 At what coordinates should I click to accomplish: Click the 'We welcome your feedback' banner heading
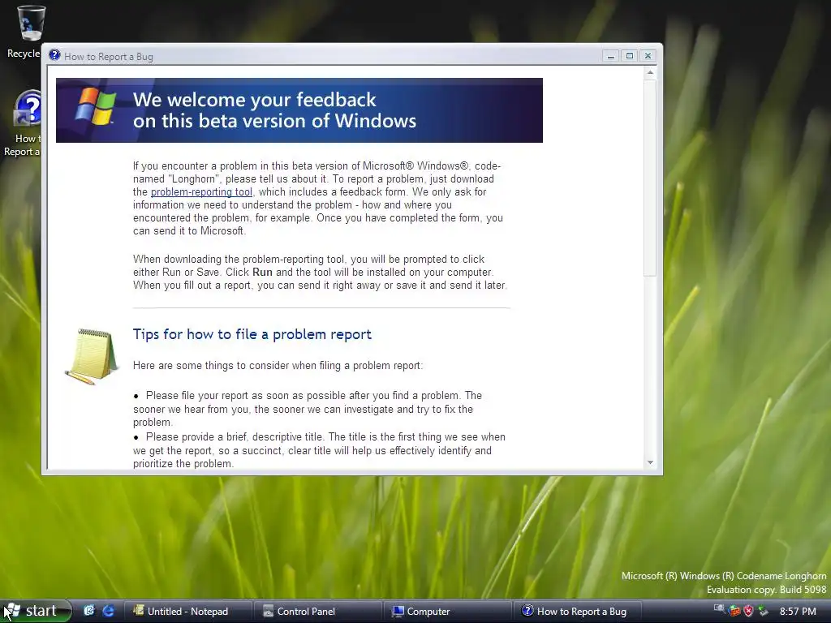click(x=274, y=110)
